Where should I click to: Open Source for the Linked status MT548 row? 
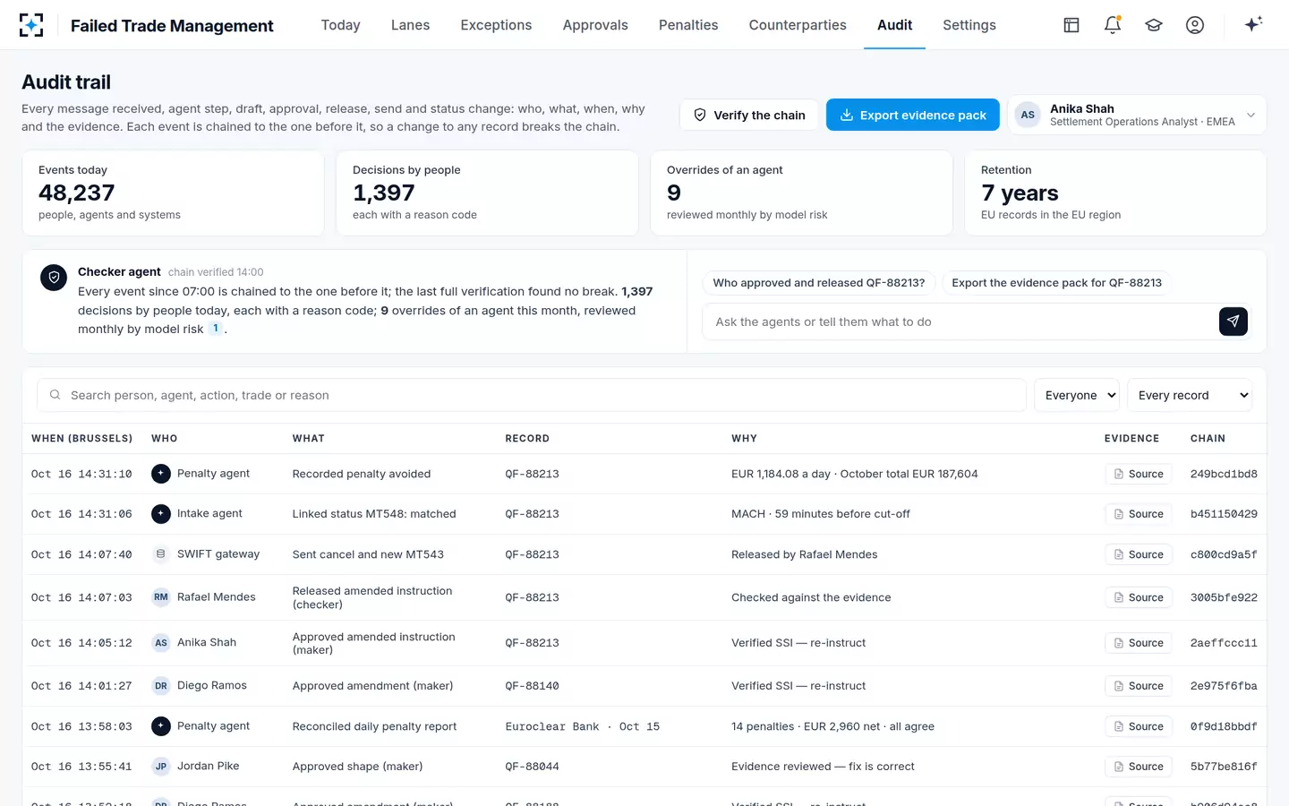tap(1139, 514)
